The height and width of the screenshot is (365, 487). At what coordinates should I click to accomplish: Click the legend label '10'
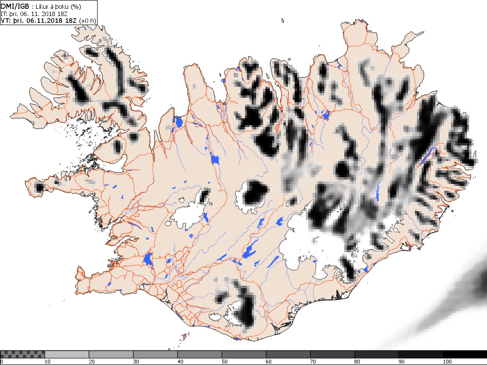48,362
